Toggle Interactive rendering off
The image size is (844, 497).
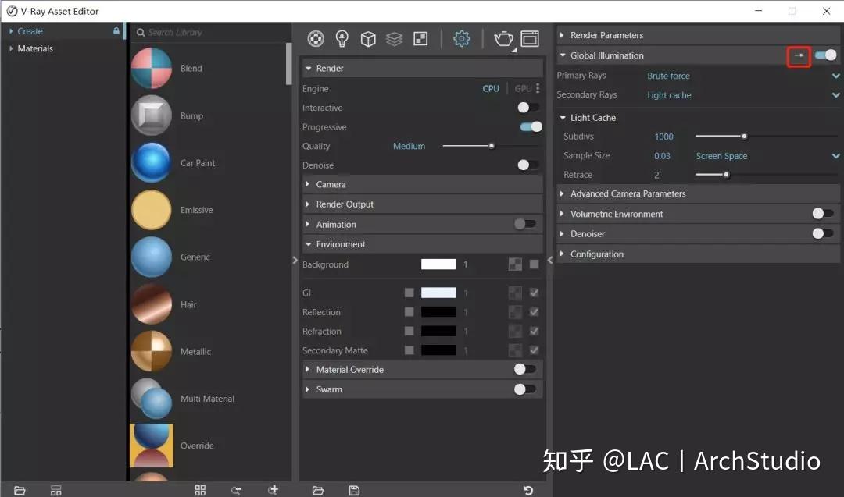click(528, 108)
